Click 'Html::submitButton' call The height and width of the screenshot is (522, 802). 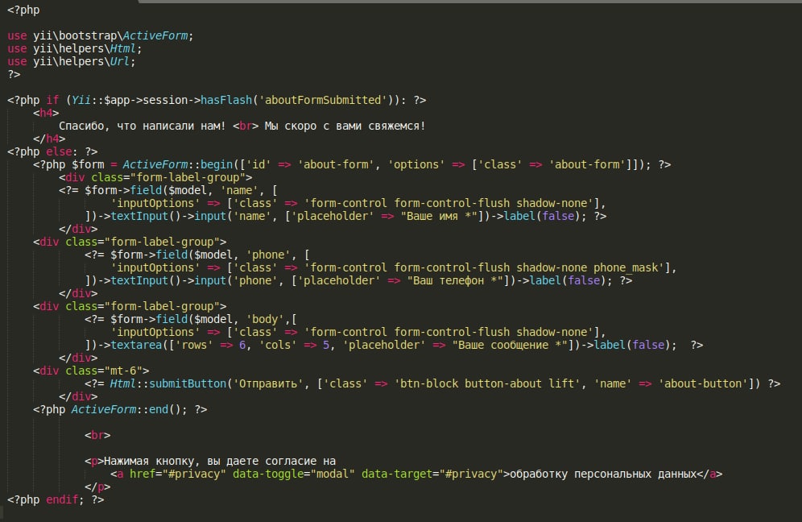(x=167, y=383)
